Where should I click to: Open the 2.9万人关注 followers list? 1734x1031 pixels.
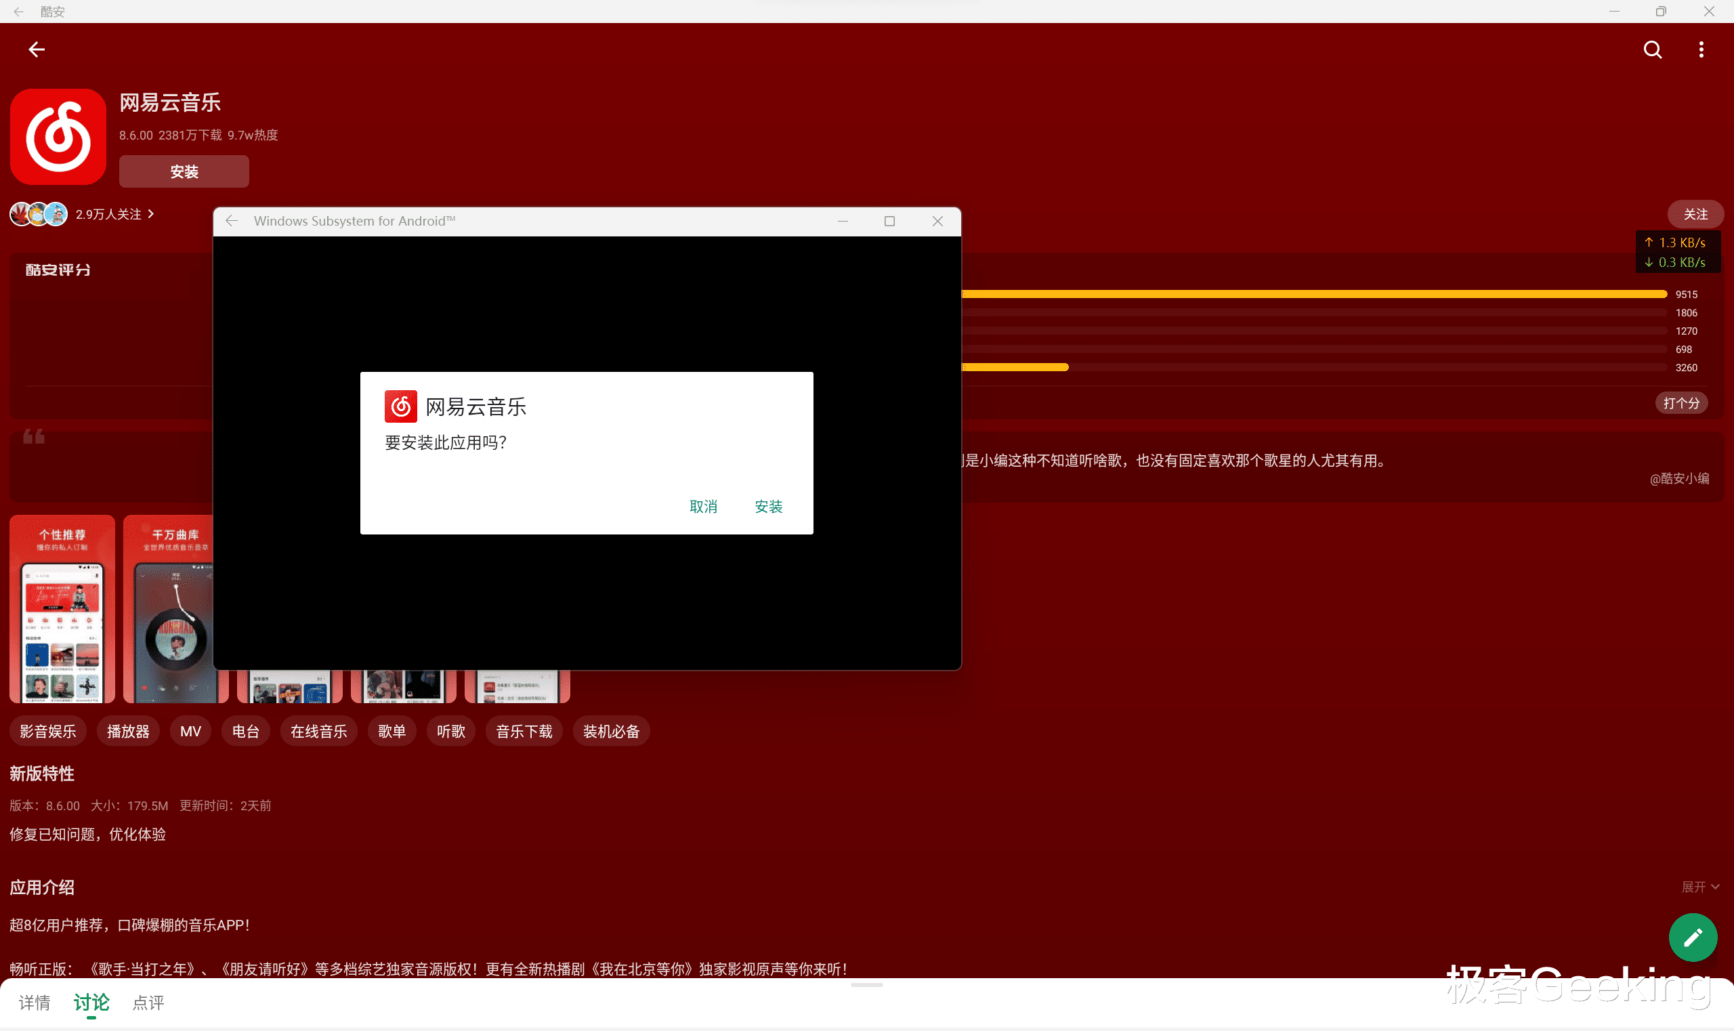click(x=114, y=214)
